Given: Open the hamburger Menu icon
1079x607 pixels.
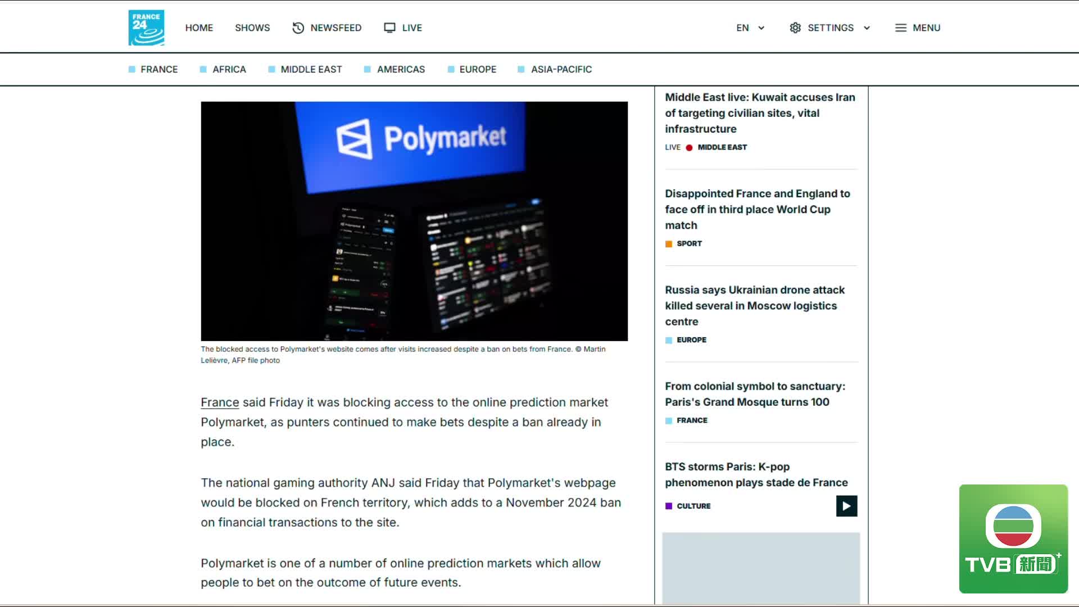Looking at the screenshot, I should [900, 28].
